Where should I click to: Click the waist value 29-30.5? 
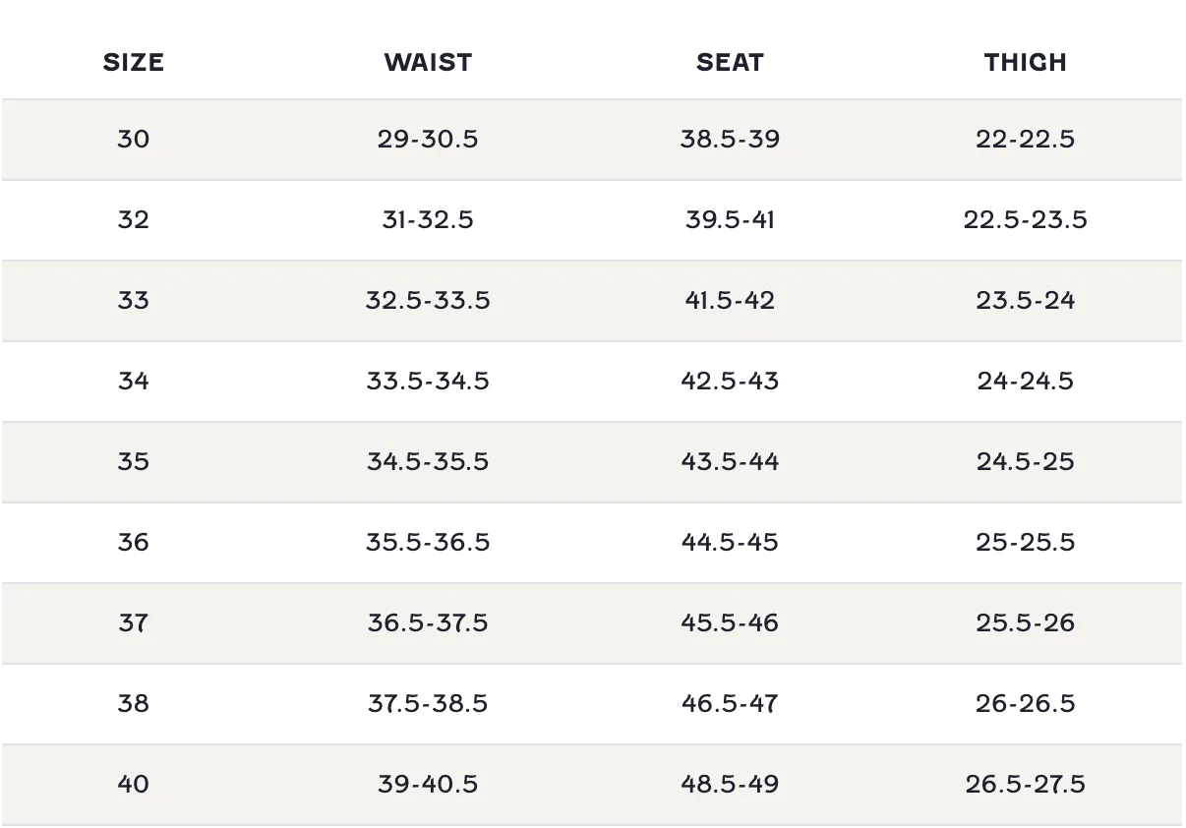[x=428, y=139]
